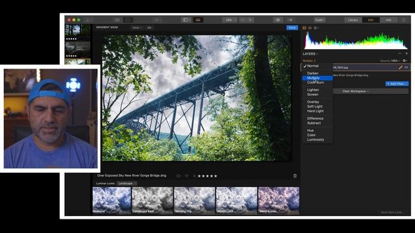Apply the first blue-sky Luminar Look thumbnail
The image size is (415, 233).
(x=112, y=201)
